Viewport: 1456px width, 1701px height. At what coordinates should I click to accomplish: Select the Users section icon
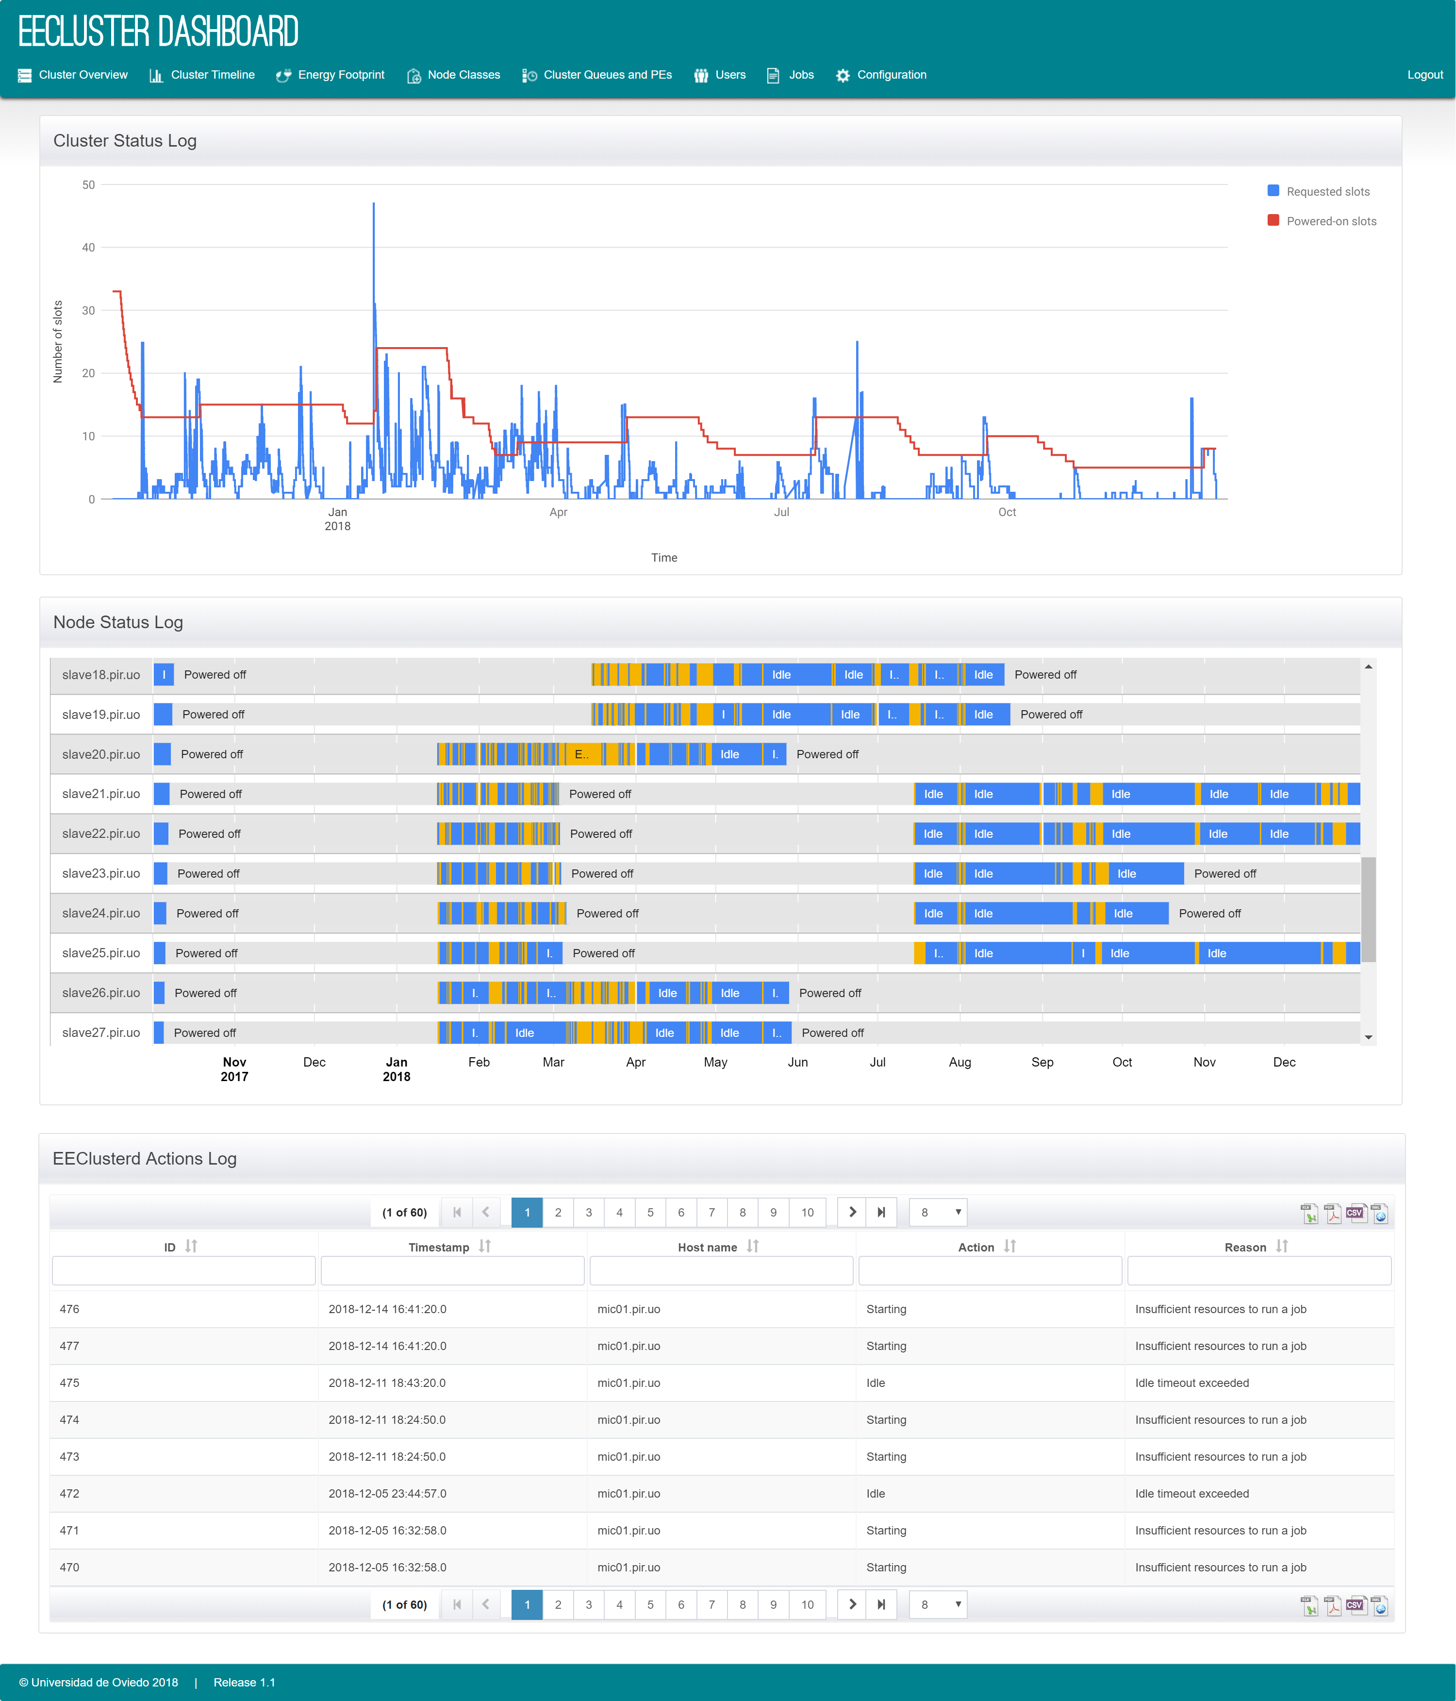pyautogui.click(x=701, y=75)
